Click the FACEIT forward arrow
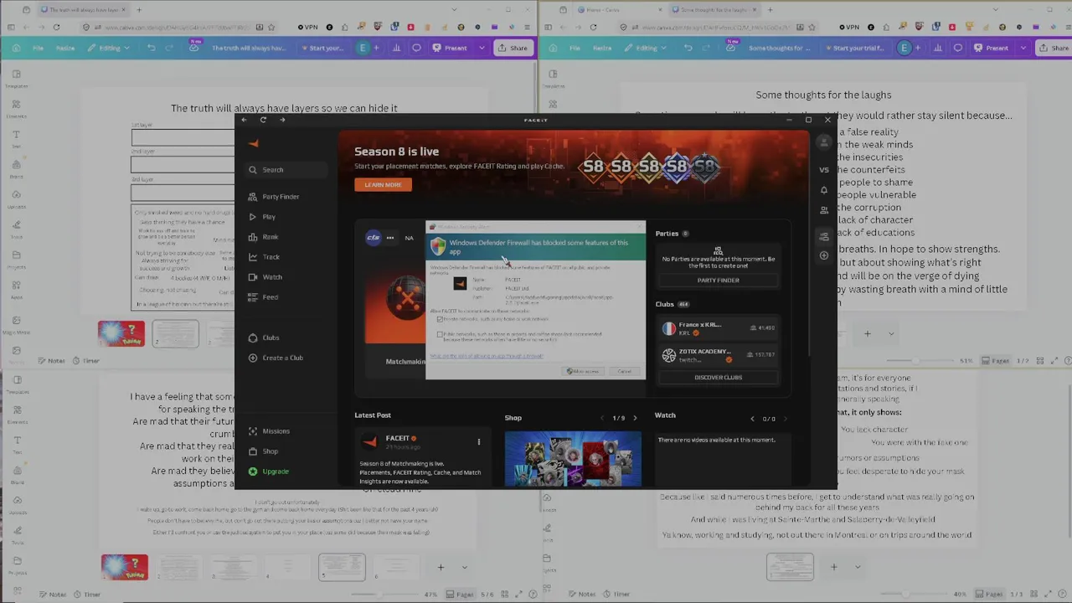Screen dimensions: 1072x603 [x=282, y=120]
